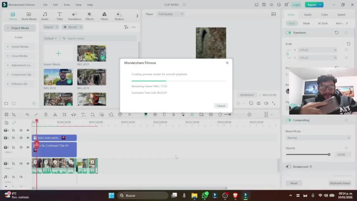The height and width of the screenshot is (201, 357).
Task: Take a snapshot with player camera icon
Action: (259, 103)
